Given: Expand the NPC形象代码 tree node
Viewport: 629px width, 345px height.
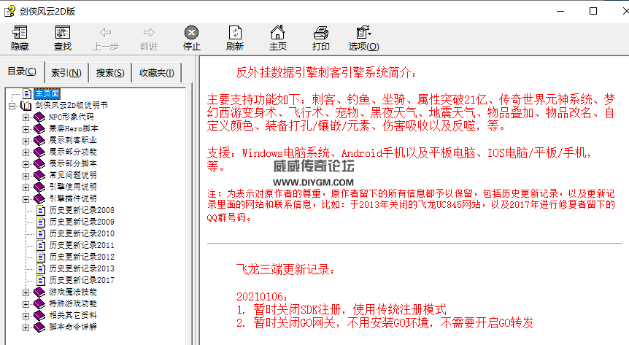Looking at the screenshot, I should [x=26, y=117].
